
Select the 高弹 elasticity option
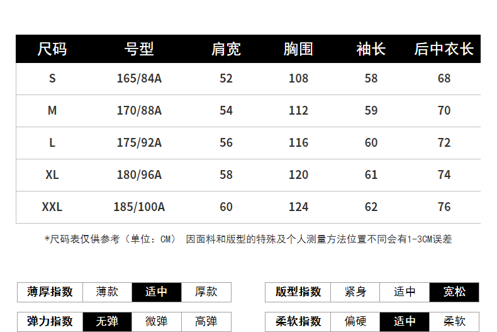pos(206,321)
